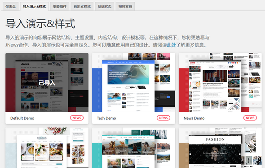The image size is (265, 168).
Task: Click the Default Demo title text
Action: tap(22, 118)
